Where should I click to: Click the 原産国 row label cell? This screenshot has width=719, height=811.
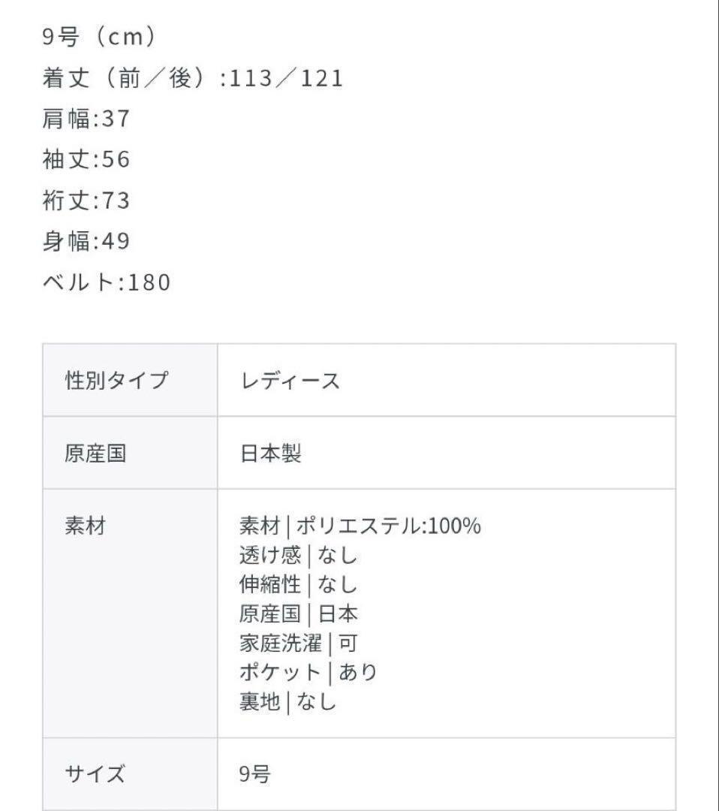(95, 454)
